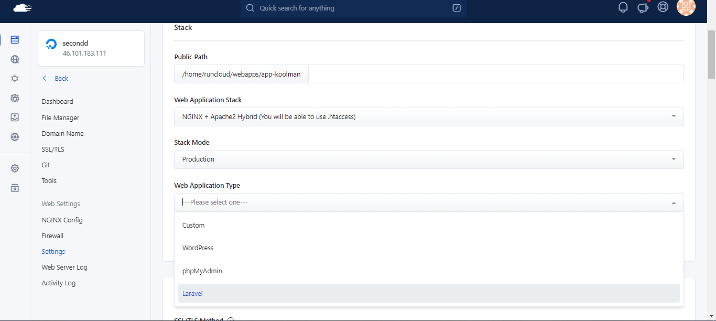Open the DNS globe icon in the sidebar
The image size is (716, 321).
coord(15,137)
